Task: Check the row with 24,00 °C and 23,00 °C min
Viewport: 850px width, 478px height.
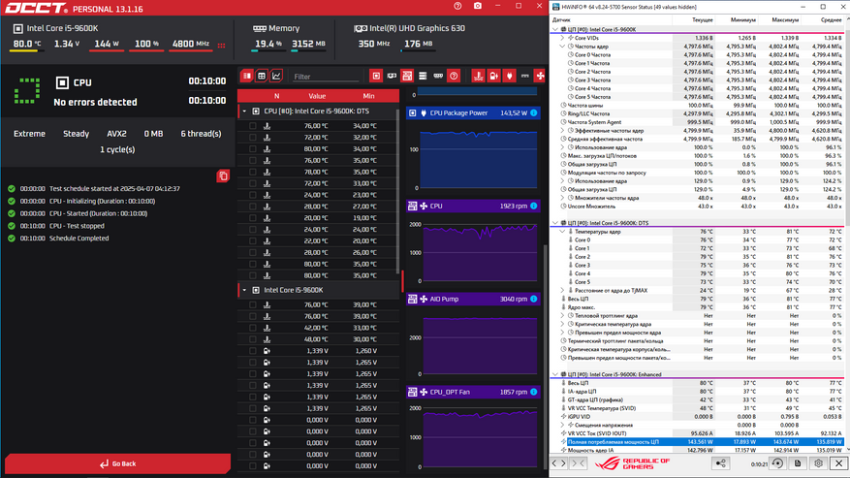Action: tap(253, 195)
